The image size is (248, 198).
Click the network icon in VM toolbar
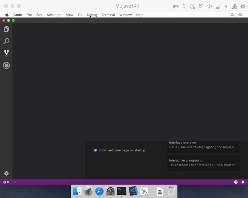201,6
